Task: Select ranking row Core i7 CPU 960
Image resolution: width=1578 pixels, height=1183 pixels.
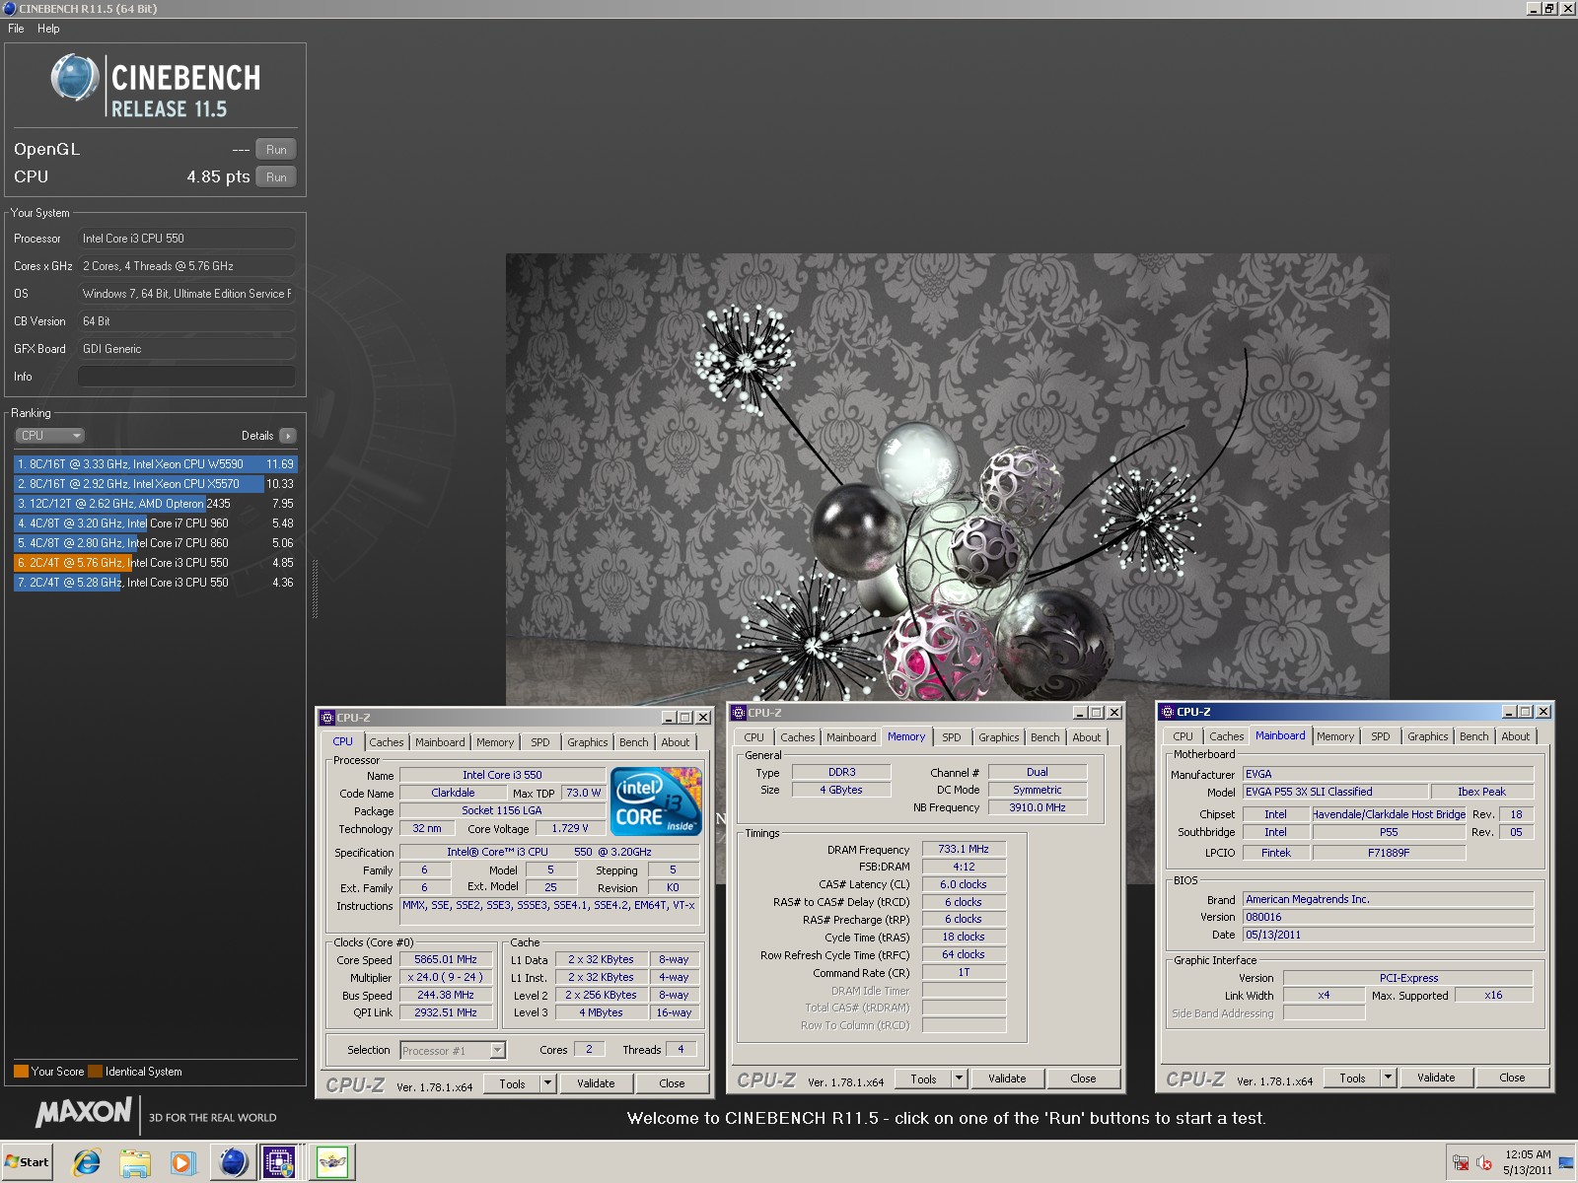Action: pyautogui.click(x=155, y=523)
